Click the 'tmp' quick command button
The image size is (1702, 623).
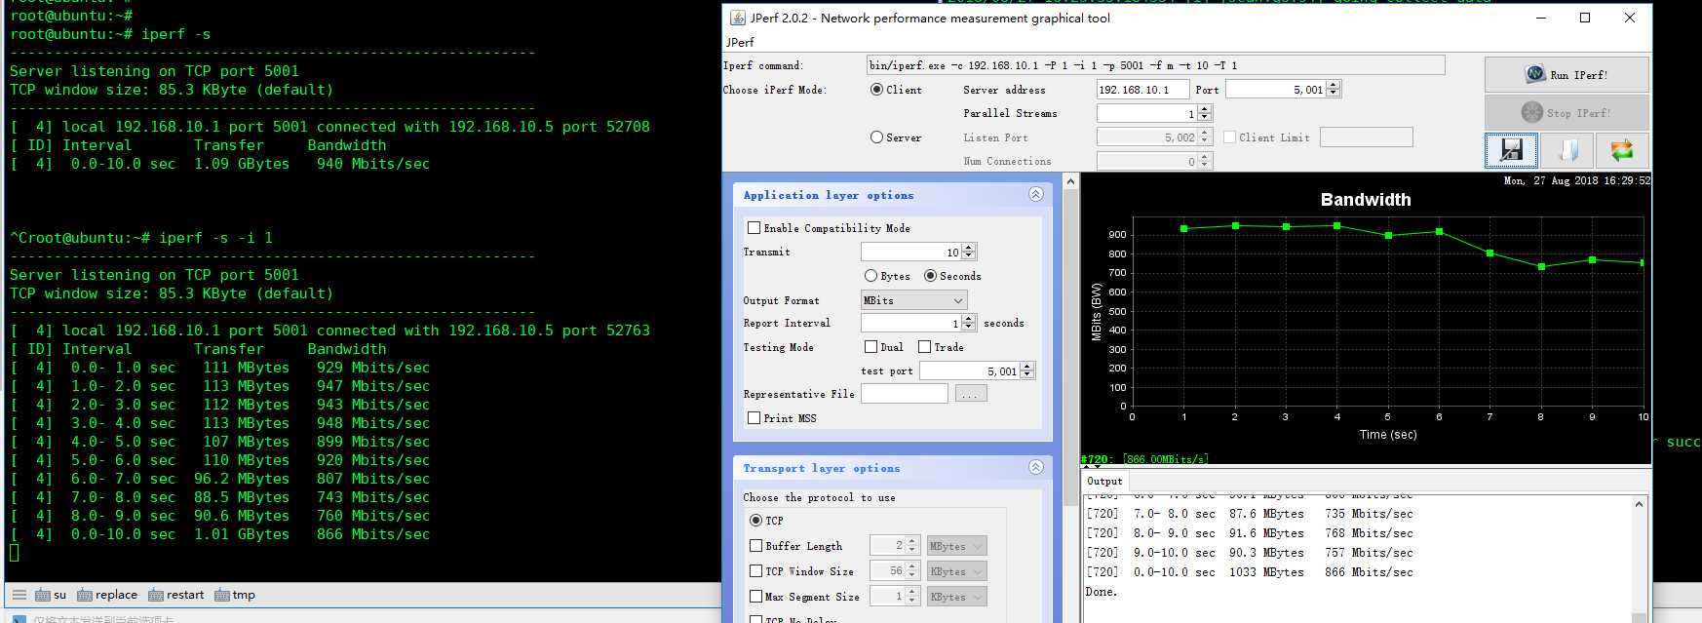(x=235, y=595)
